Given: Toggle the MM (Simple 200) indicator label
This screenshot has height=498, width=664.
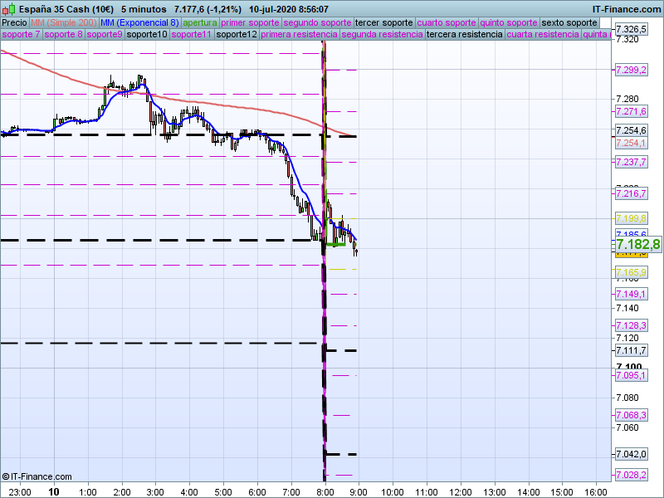Looking at the screenshot, I should 58,22.
